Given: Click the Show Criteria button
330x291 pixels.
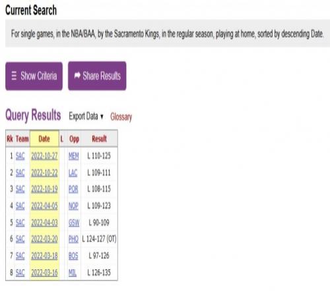Looking at the screenshot, I should [x=34, y=76].
